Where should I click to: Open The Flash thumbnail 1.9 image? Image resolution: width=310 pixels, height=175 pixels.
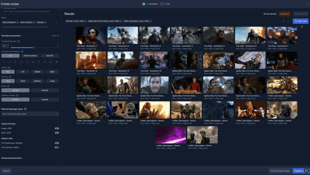pos(123,60)
